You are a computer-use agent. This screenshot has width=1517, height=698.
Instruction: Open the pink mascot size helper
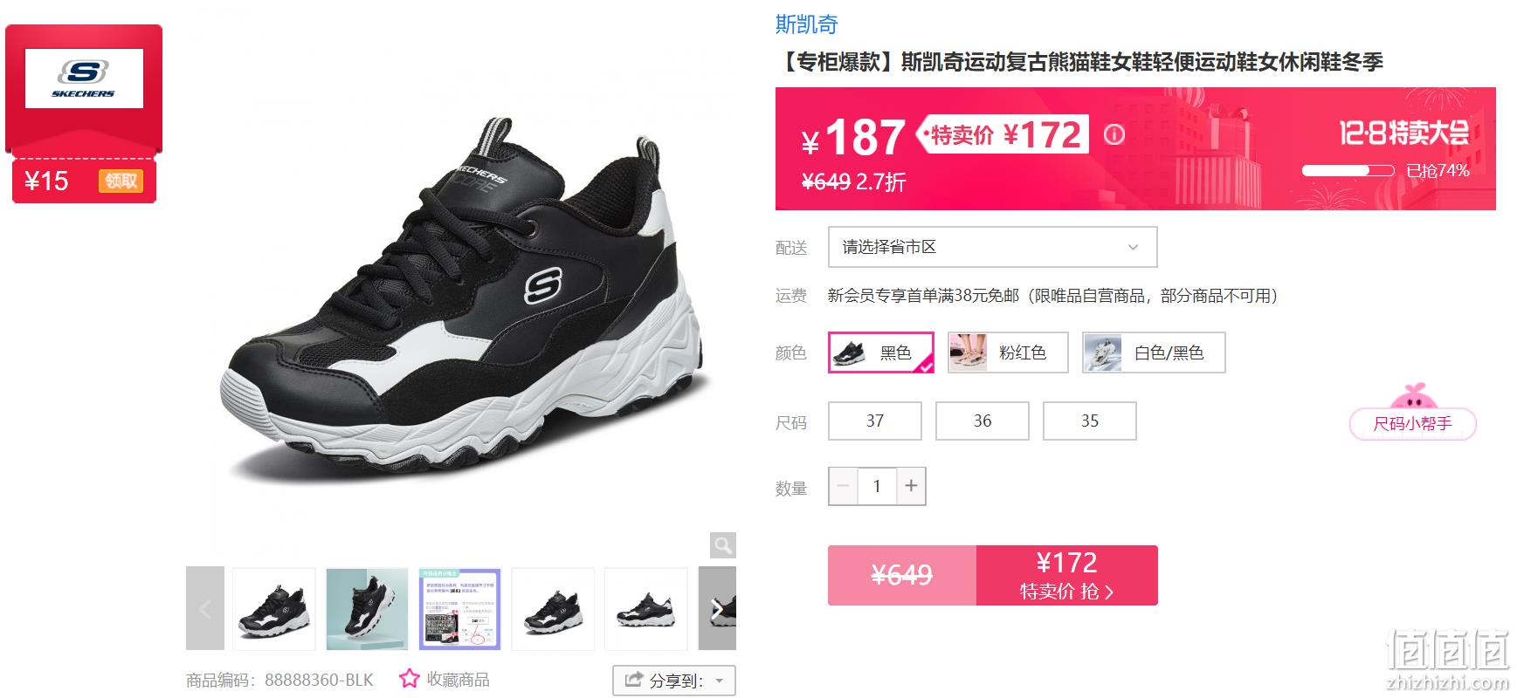pos(1412,412)
